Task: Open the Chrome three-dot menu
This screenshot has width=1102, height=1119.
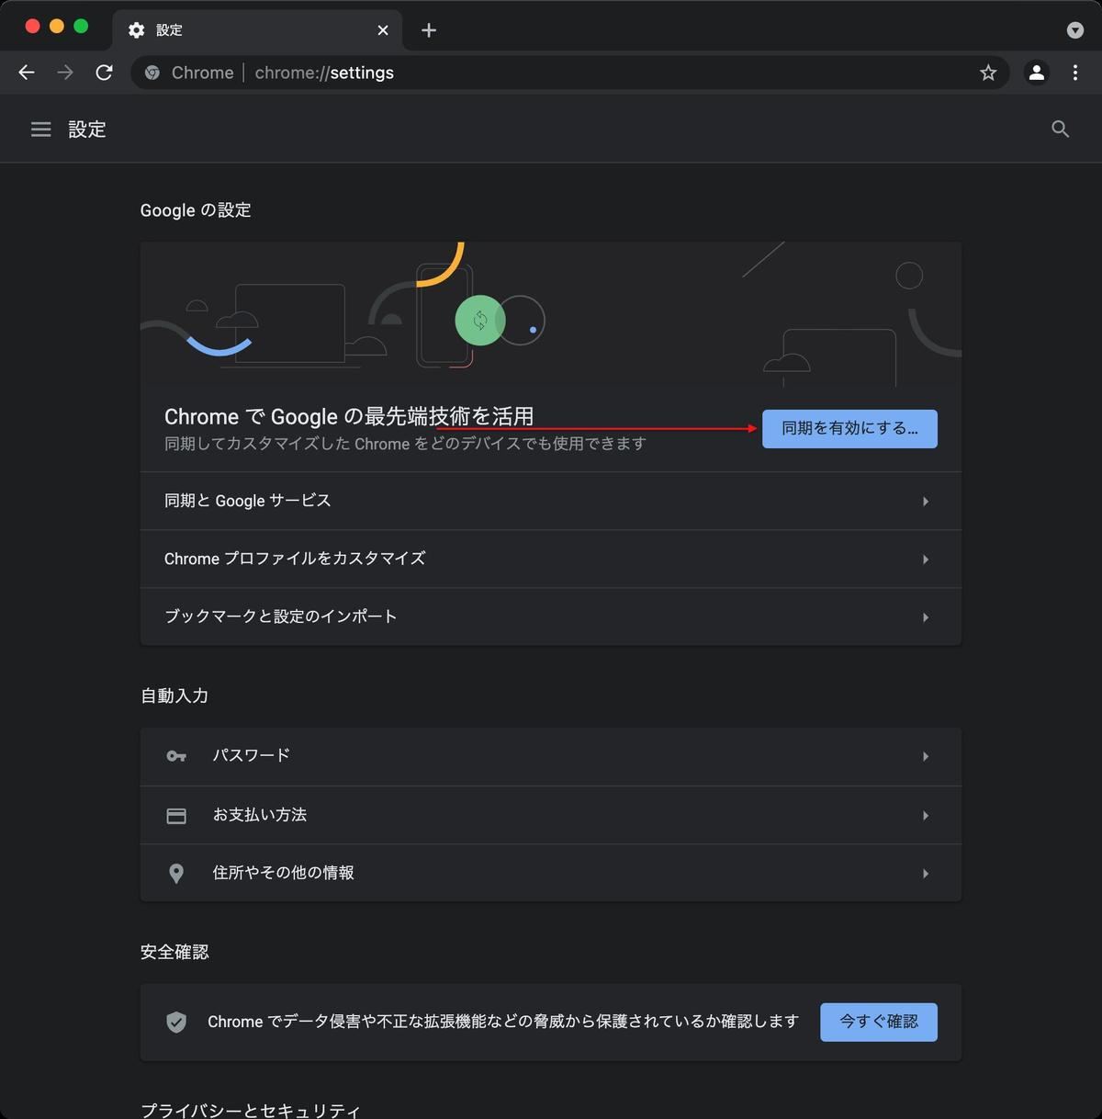Action: [1075, 73]
